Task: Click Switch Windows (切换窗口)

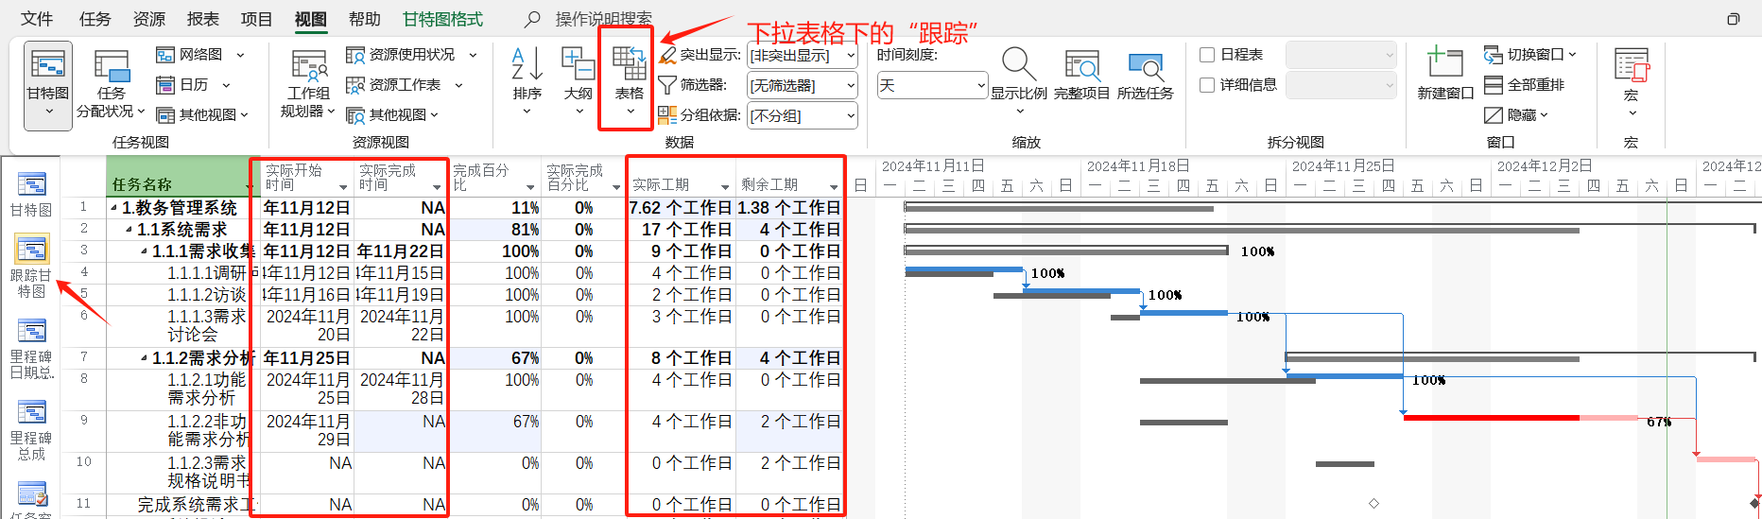Action: pos(1530,55)
